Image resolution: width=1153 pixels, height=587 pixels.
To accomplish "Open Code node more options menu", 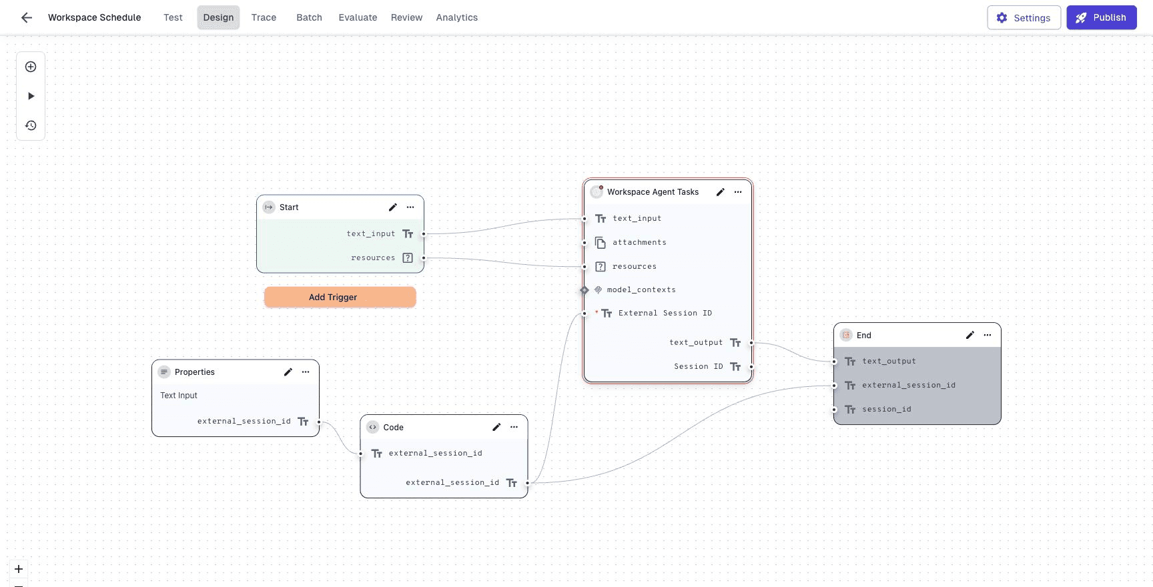I will pyautogui.click(x=514, y=428).
